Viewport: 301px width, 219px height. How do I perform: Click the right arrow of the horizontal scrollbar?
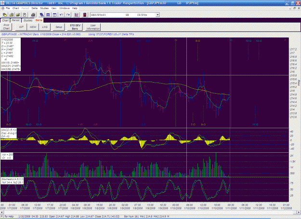tap(299, 212)
